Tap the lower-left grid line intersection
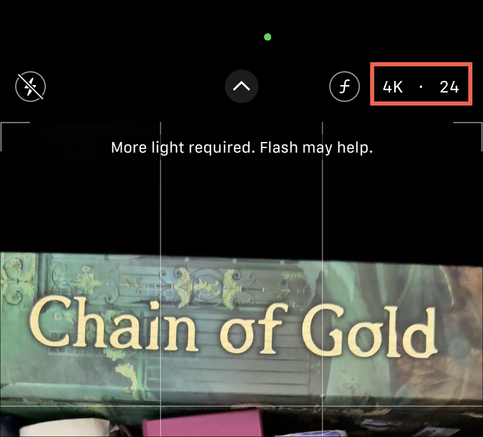 pyautogui.click(x=160, y=406)
